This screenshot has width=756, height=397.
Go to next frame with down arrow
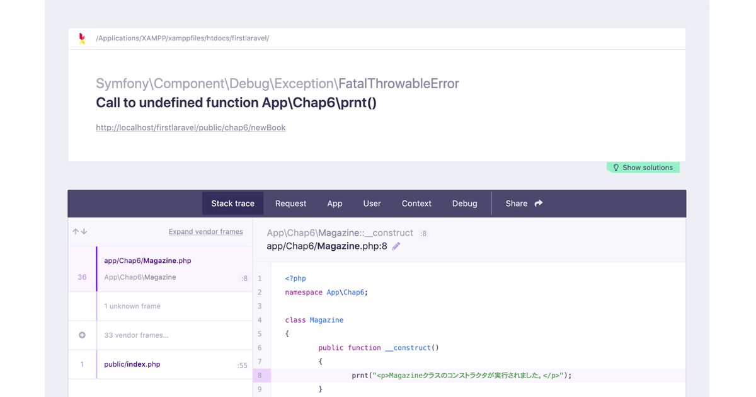(x=84, y=232)
